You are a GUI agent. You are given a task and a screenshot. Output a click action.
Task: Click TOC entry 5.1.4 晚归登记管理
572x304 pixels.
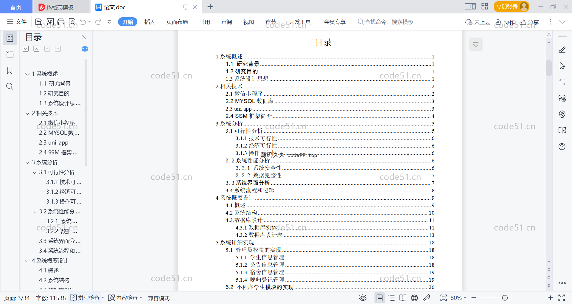pos(335,280)
